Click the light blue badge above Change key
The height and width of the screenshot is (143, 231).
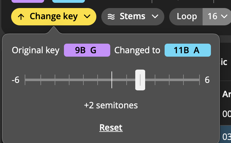click(68, 1)
